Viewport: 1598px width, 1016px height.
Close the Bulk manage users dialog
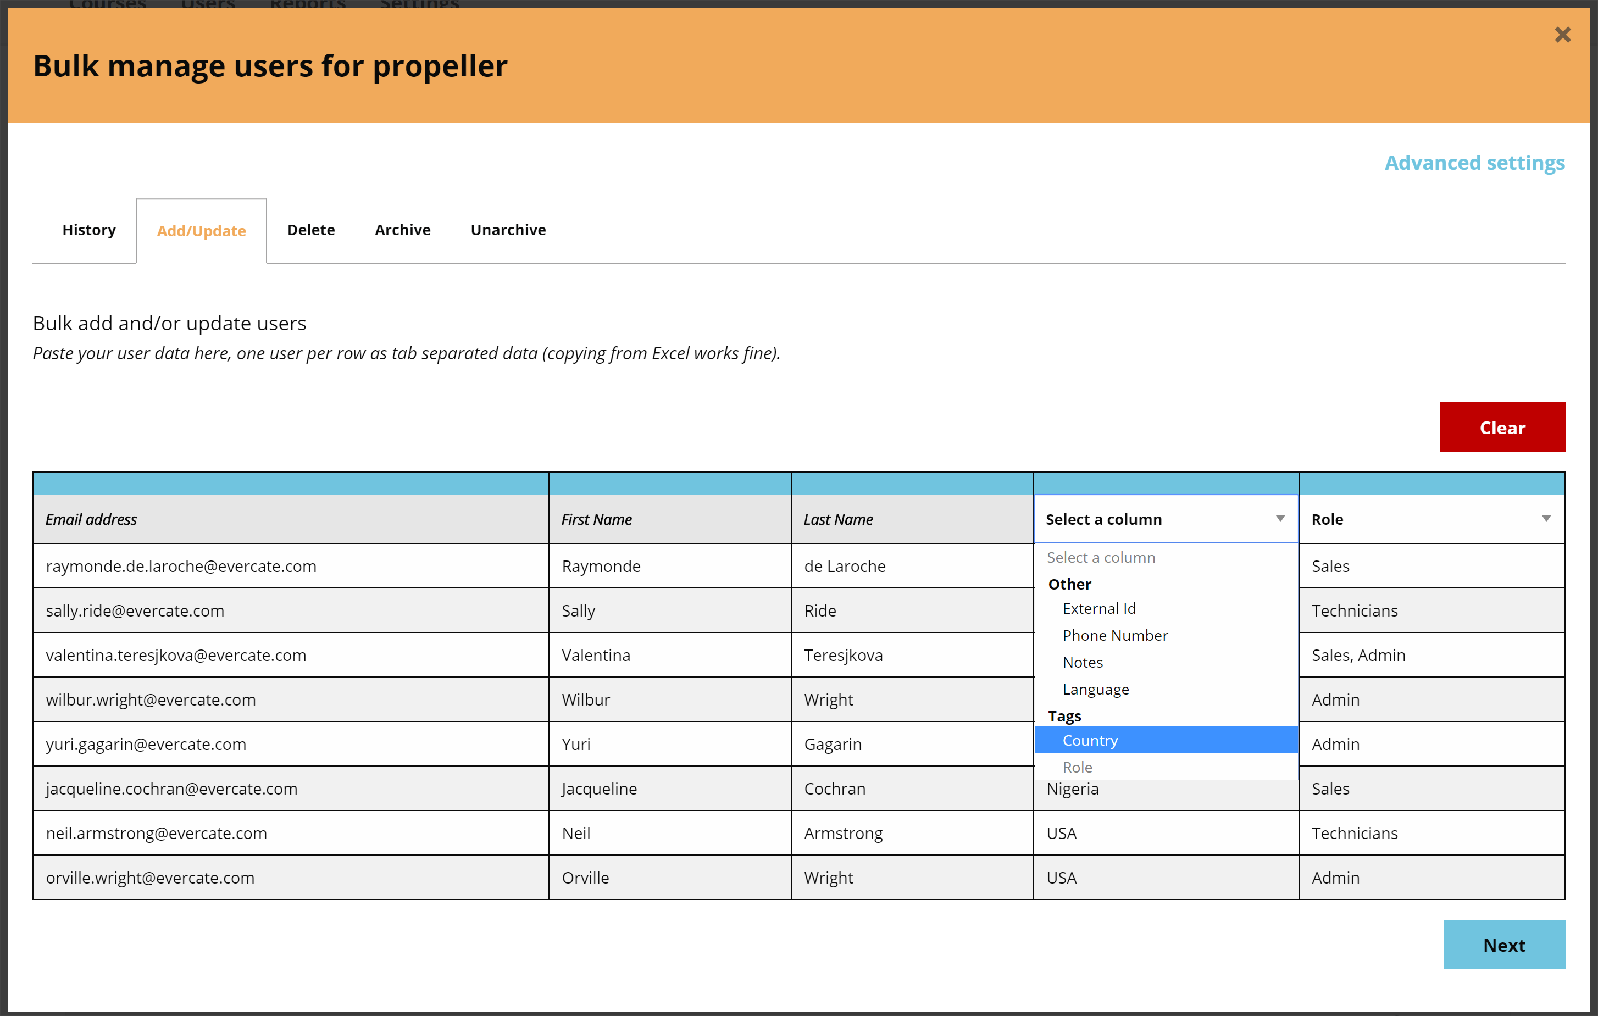[x=1563, y=35]
